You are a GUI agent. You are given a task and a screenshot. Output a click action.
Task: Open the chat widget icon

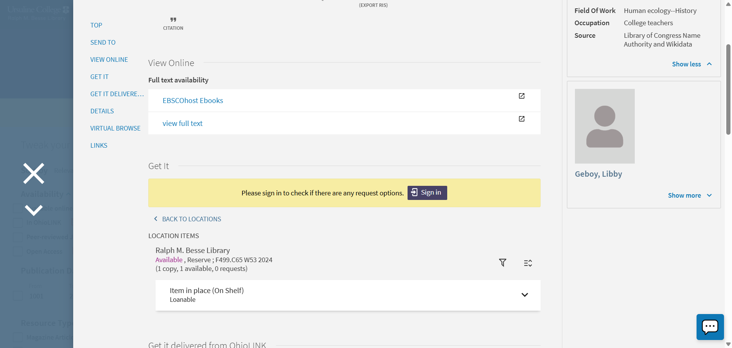pos(710,327)
